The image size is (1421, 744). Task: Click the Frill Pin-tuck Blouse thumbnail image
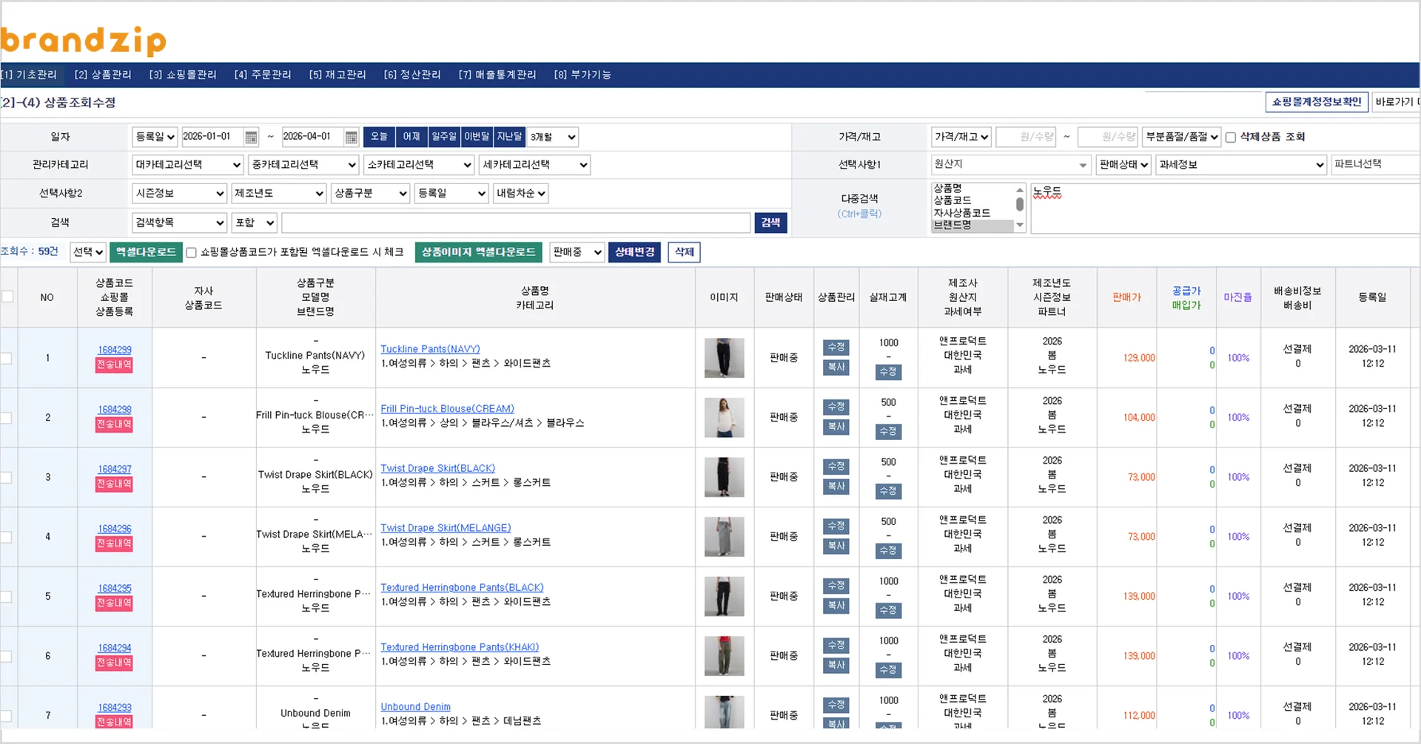point(724,418)
